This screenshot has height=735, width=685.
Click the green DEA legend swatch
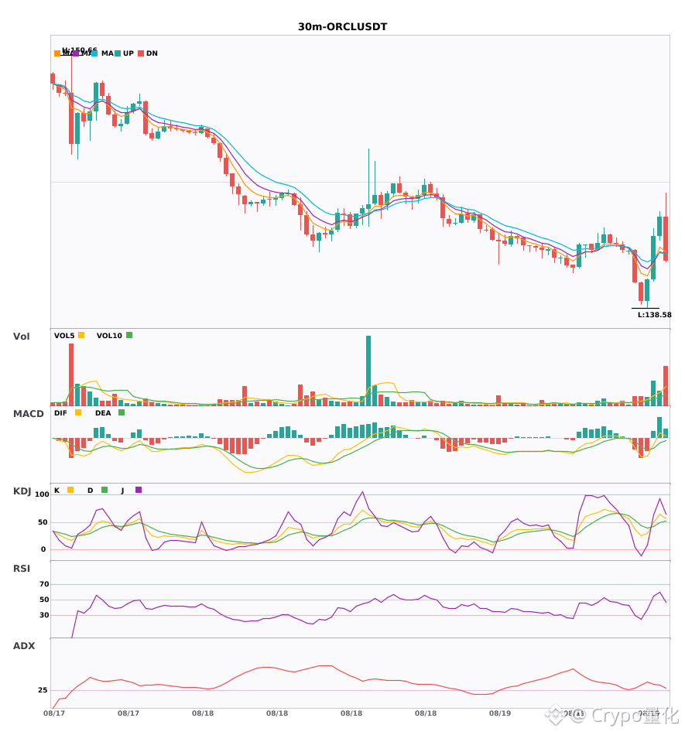tap(122, 412)
